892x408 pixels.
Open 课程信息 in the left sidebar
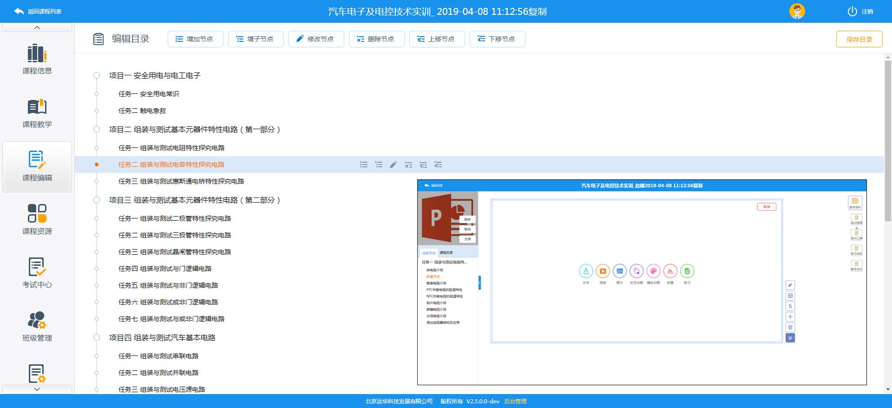37,59
